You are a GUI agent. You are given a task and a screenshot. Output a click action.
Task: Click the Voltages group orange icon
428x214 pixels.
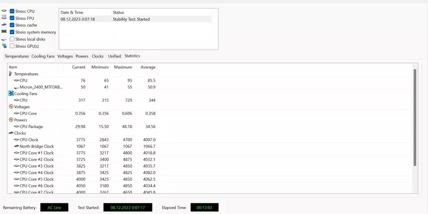11,107
